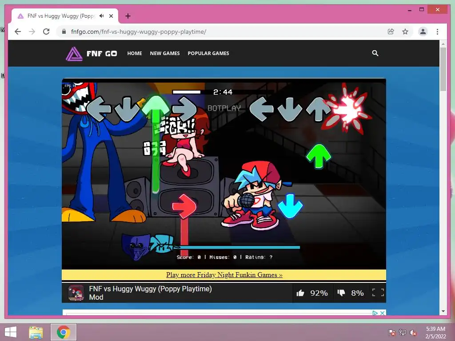Open the POPULAR GAMES menu item

pos(208,53)
